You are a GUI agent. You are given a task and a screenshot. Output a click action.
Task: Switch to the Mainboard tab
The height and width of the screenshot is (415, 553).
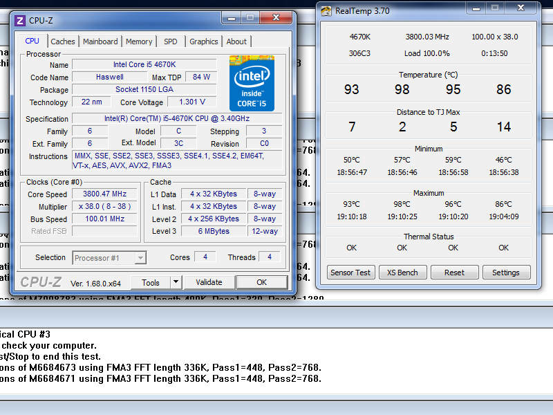[100, 41]
